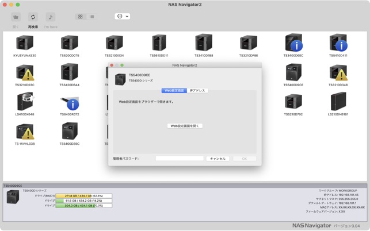Click the RAID1 drive usage bar 62.6%
370x231 pixels.
[84, 196]
